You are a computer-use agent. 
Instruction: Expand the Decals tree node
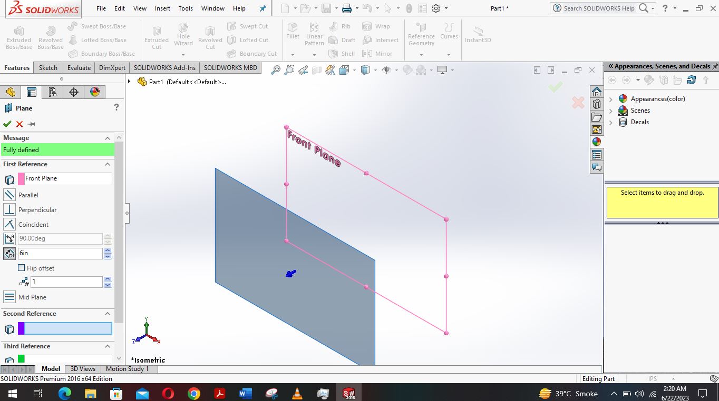click(611, 122)
